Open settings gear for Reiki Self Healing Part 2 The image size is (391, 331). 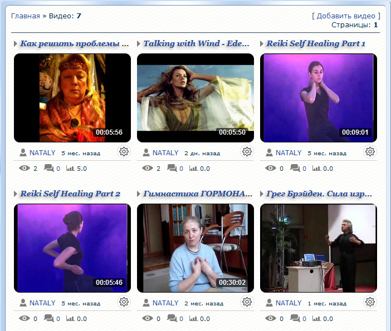tap(124, 302)
